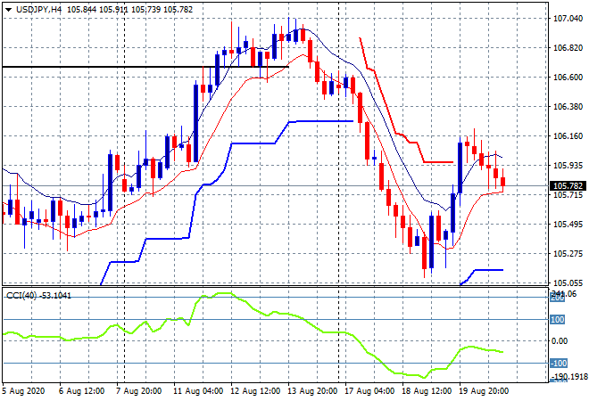
Task: Click the CCI(40) -53.1041 indicator label
Action: pyautogui.click(x=38, y=296)
